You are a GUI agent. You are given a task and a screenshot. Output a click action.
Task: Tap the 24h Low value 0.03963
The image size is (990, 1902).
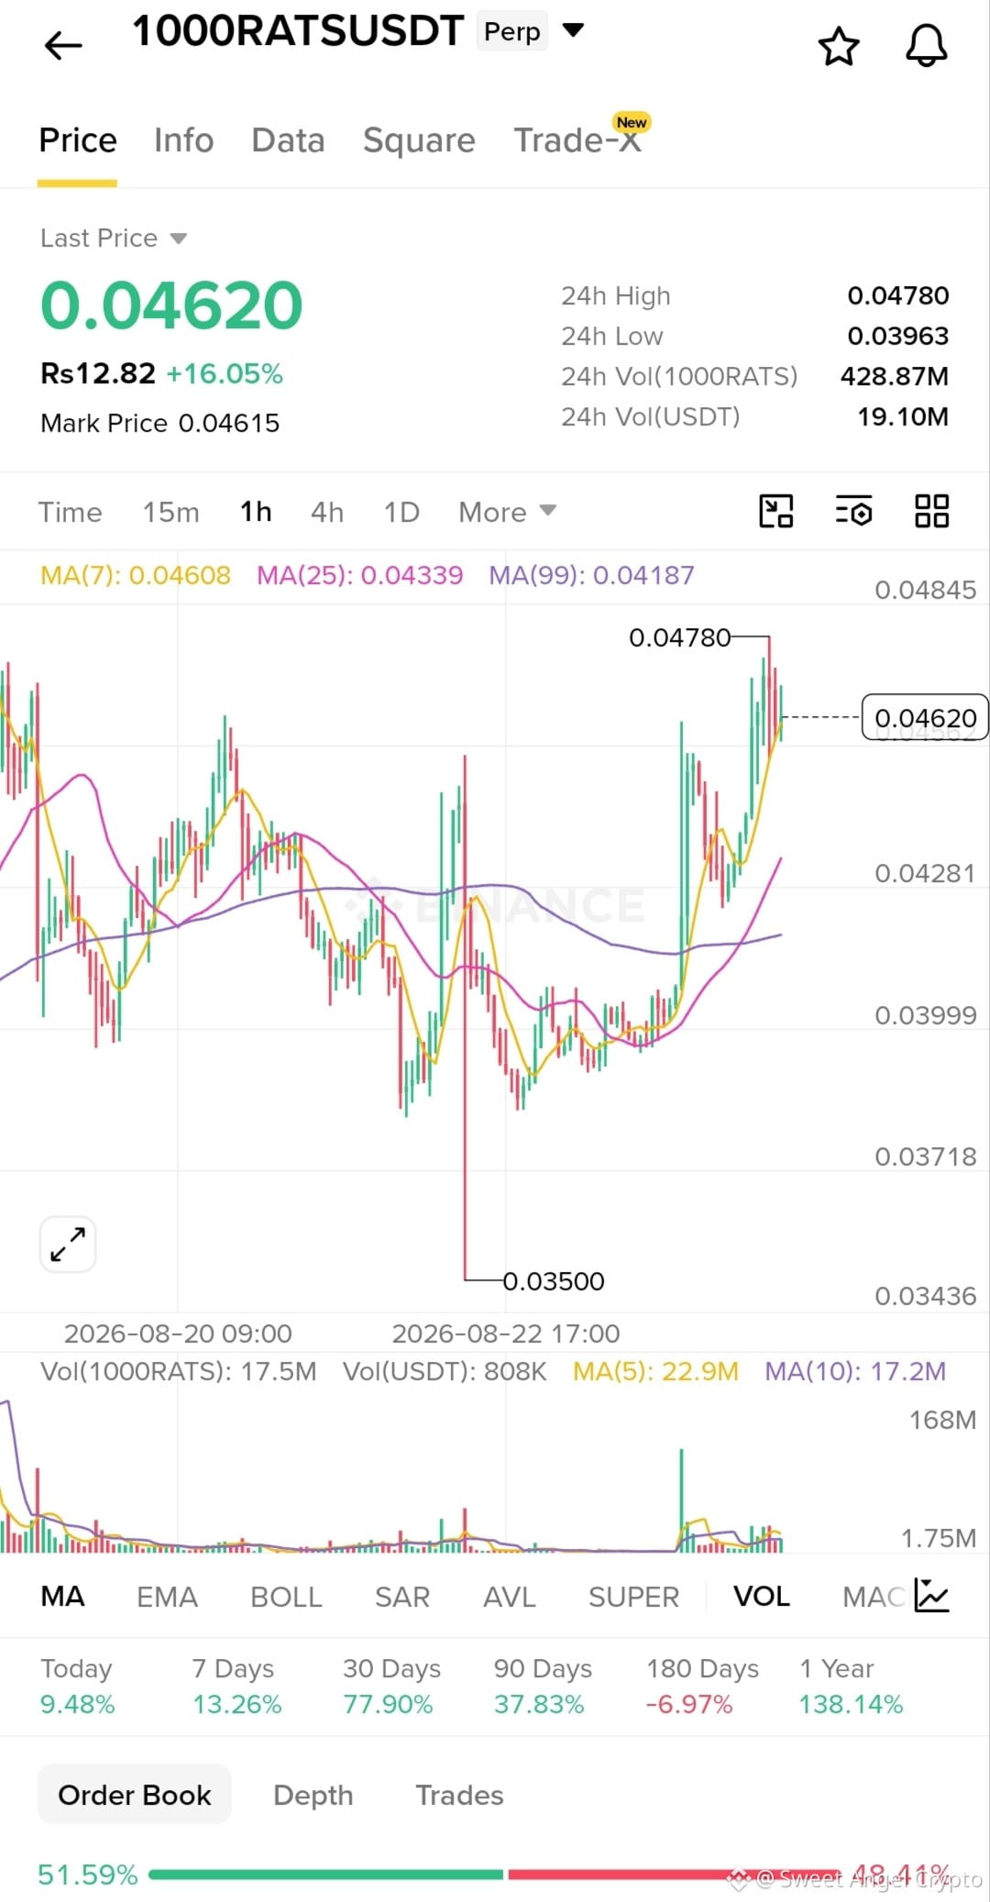897,336
